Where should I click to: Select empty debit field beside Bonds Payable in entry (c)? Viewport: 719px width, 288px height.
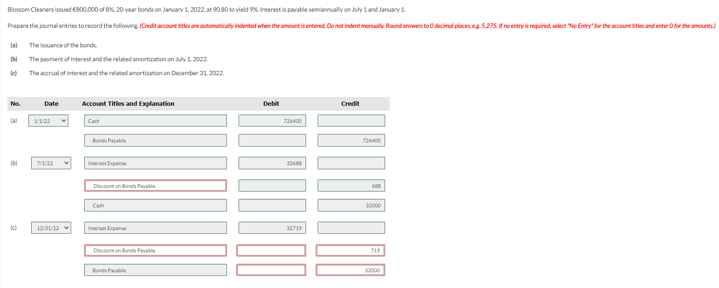pyautogui.click(x=271, y=270)
